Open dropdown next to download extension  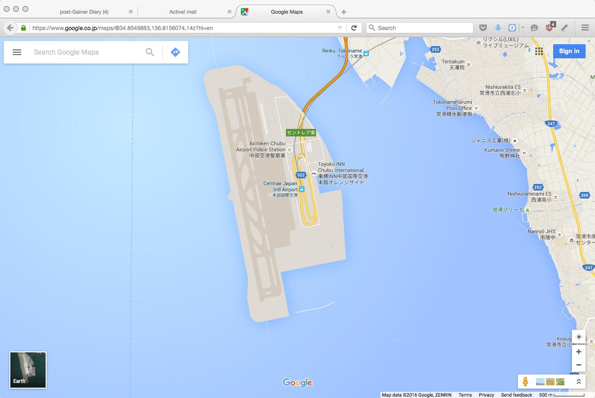(x=522, y=28)
